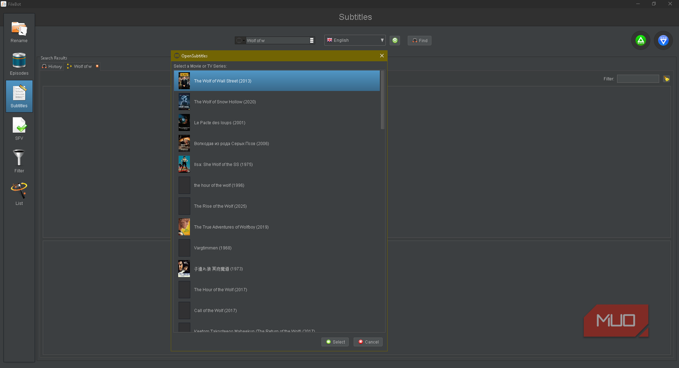Open the SFV checksum panel
This screenshot has height=368, width=679.
pyautogui.click(x=19, y=129)
